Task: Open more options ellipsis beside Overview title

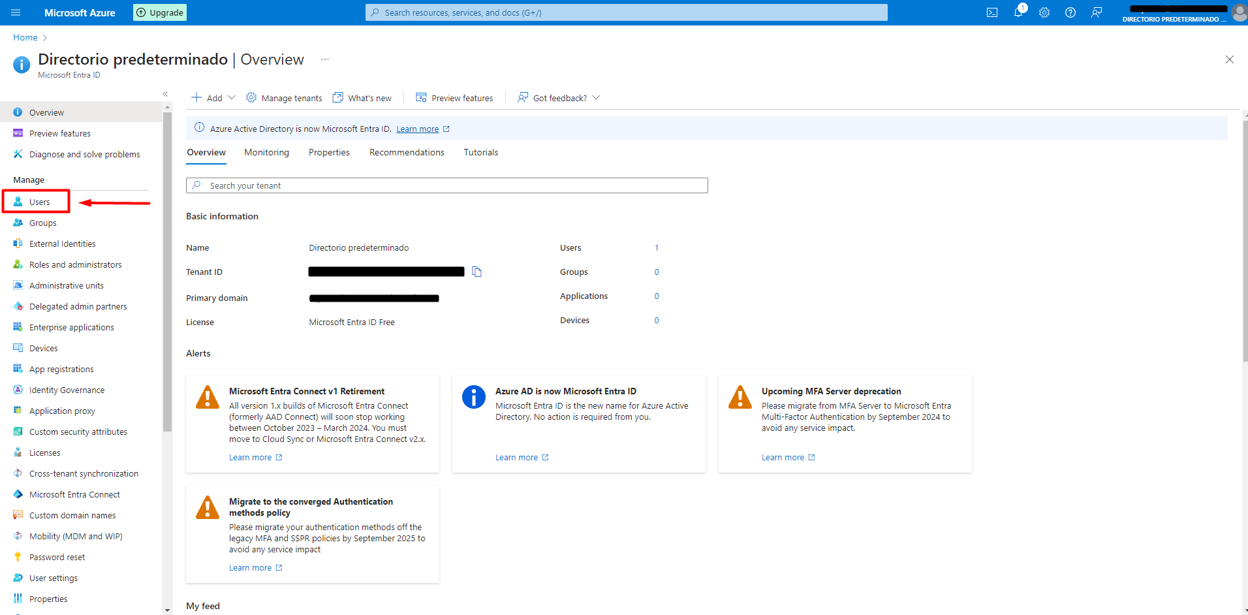Action: [325, 59]
